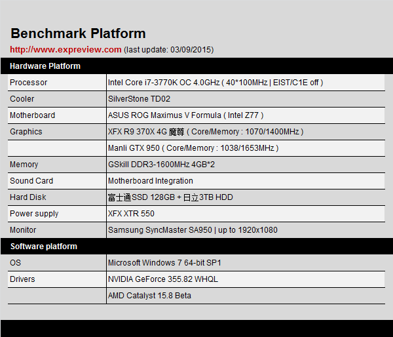Screen dimensions: 393x337
Task: Select the Hardware Platform section header
Action: point(45,66)
